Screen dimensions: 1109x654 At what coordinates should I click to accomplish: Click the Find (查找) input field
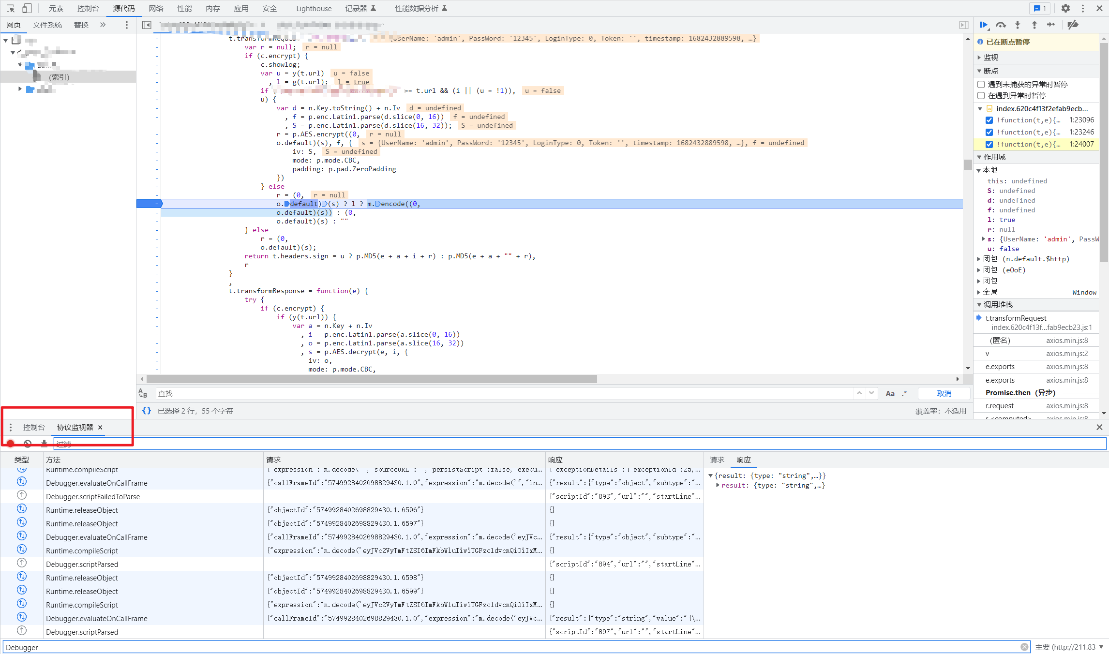pos(504,393)
